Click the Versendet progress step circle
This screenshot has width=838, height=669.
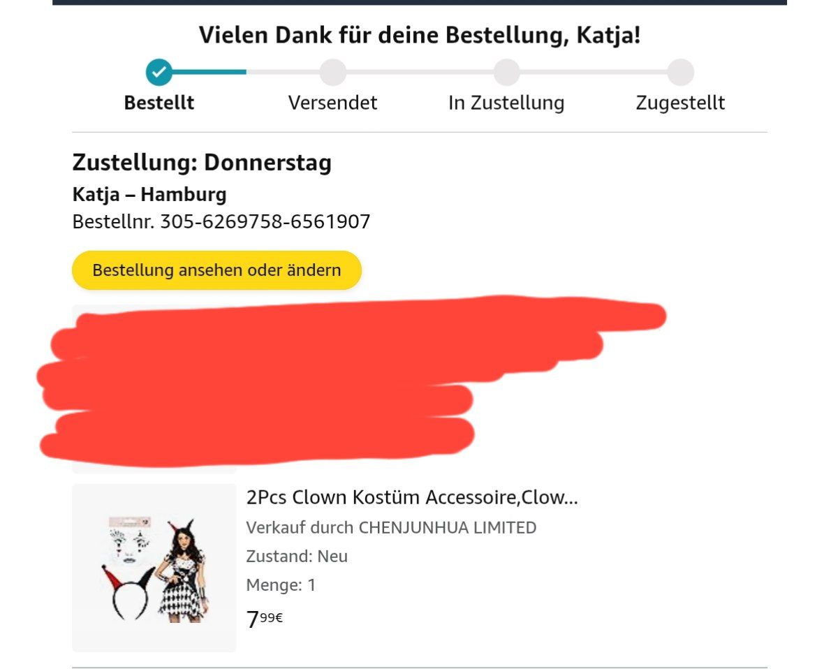332,72
